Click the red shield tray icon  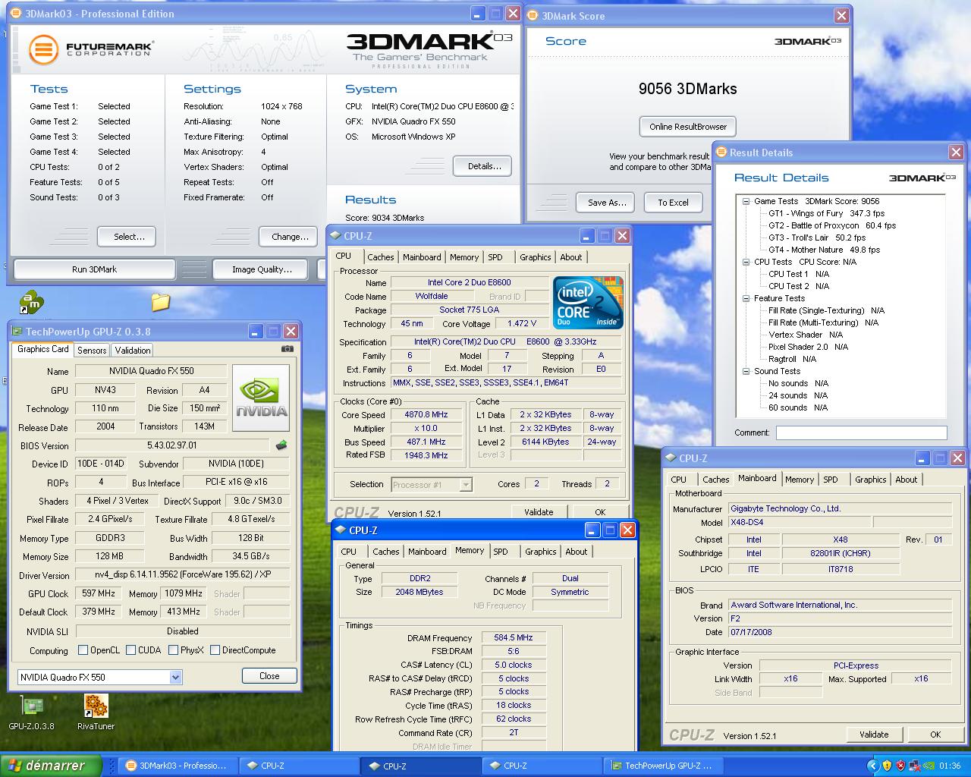(900, 766)
